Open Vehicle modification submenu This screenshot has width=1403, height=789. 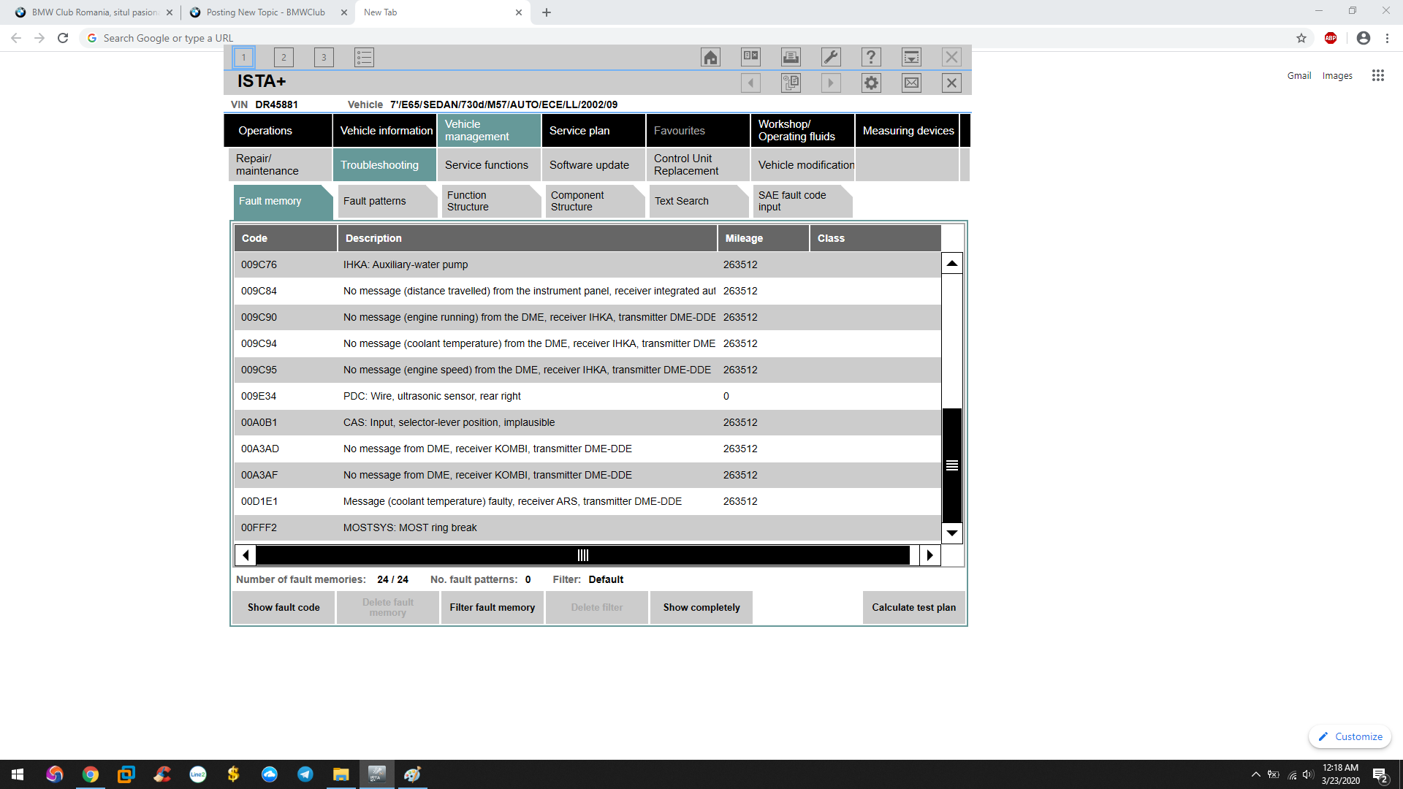802,165
